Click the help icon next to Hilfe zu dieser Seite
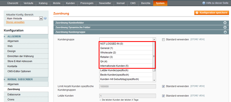The height and width of the screenshot is (102, 231). click(204, 3)
